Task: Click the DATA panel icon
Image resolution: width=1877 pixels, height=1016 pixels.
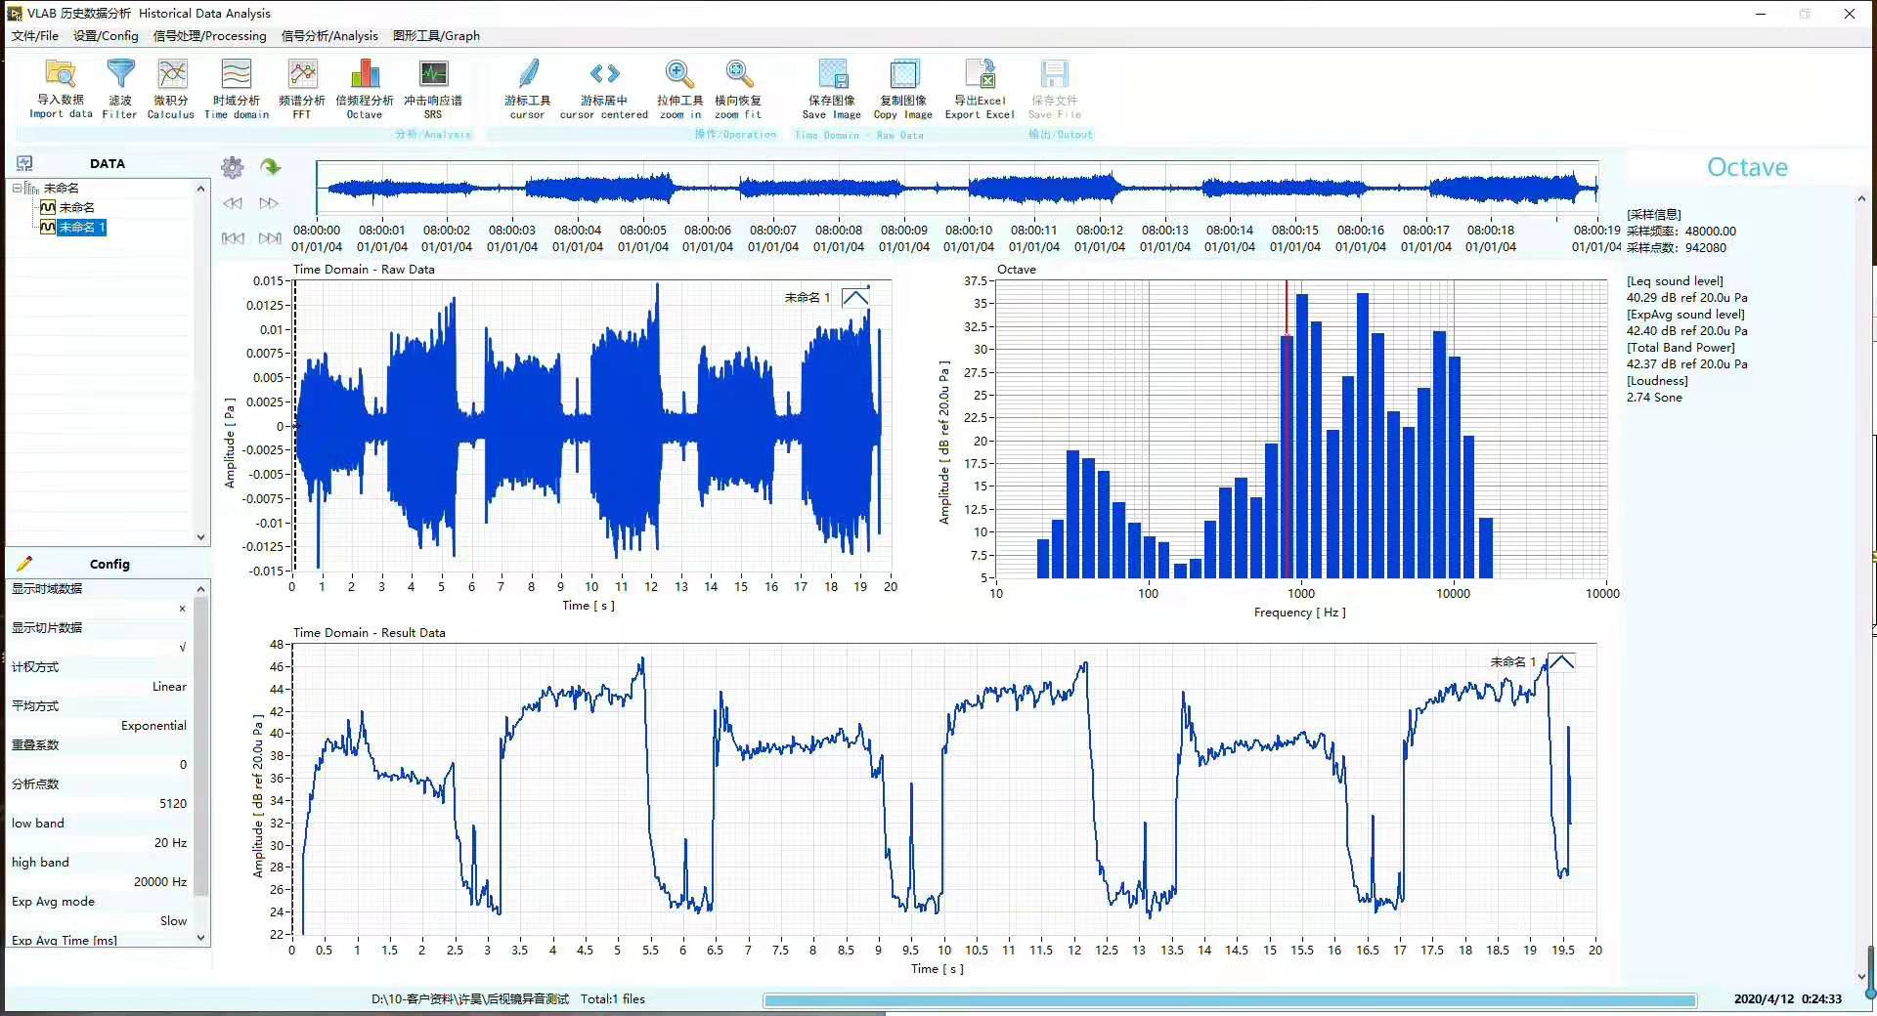Action: click(25, 163)
